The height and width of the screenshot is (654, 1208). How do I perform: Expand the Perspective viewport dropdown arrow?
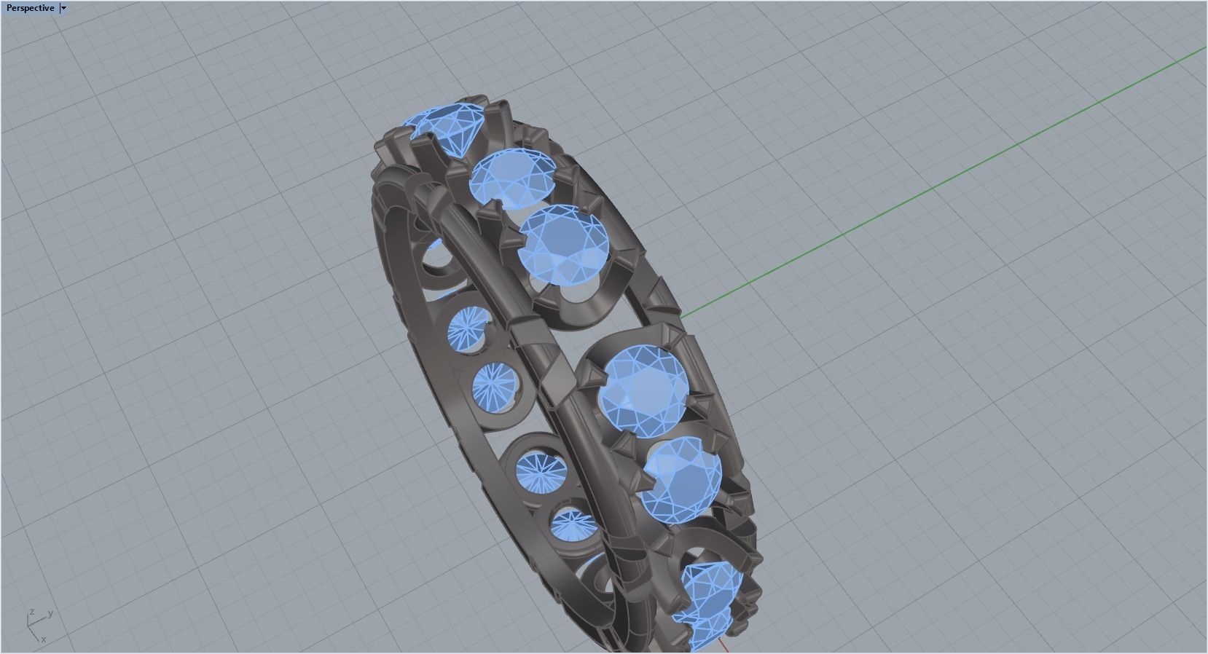(x=63, y=8)
